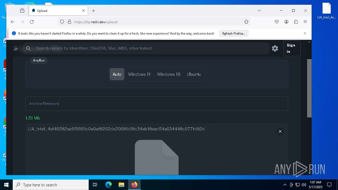Click the Type here to search box
This screenshot has width=338, height=190.
(x=51, y=185)
